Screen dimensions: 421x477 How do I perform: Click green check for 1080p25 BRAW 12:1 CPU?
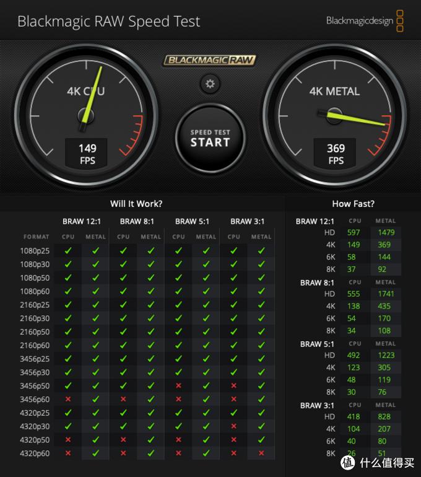68,250
